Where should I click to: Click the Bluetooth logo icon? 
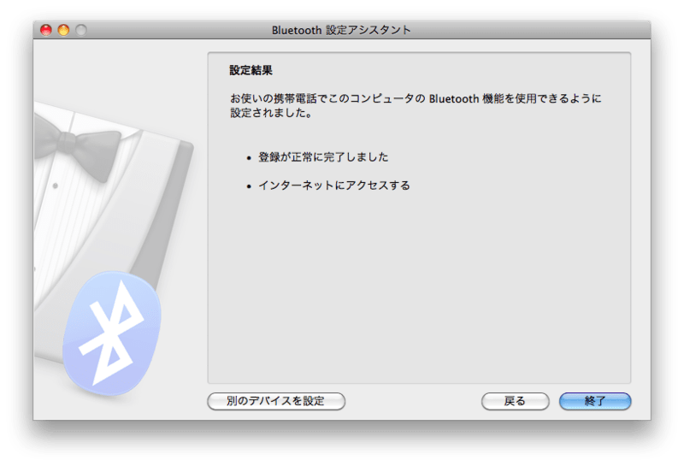[112, 333]
